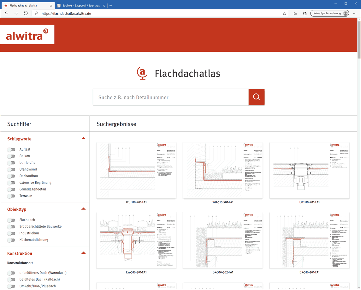Click the EW-110-701-FA1 caption
This screenshot has height=290, width=361.
(x=310, y=202)
